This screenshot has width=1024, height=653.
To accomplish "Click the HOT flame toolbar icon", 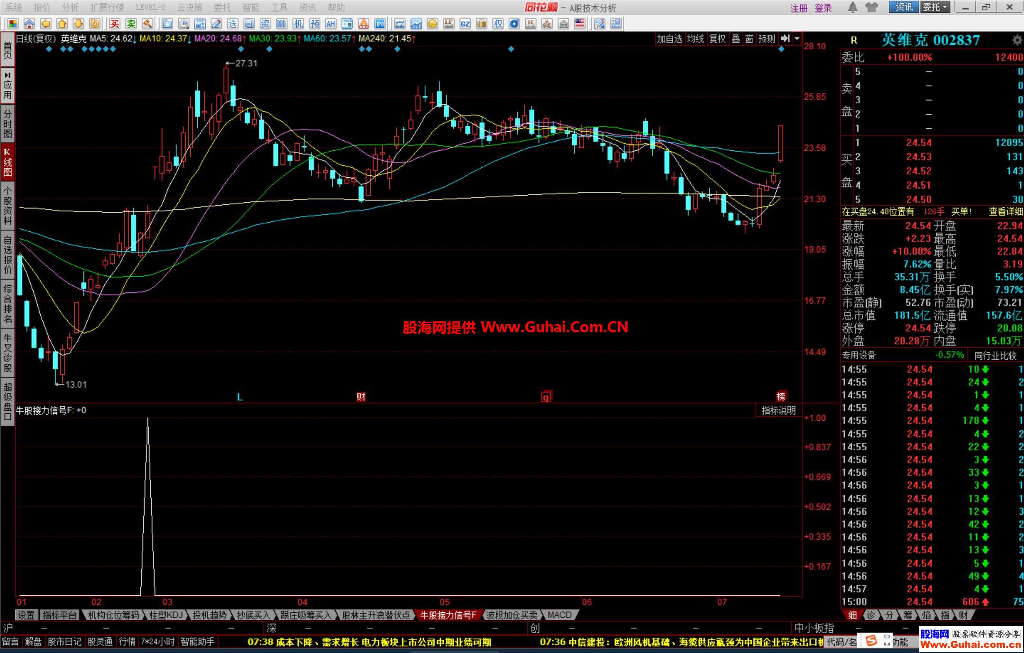I will [364, 24].
